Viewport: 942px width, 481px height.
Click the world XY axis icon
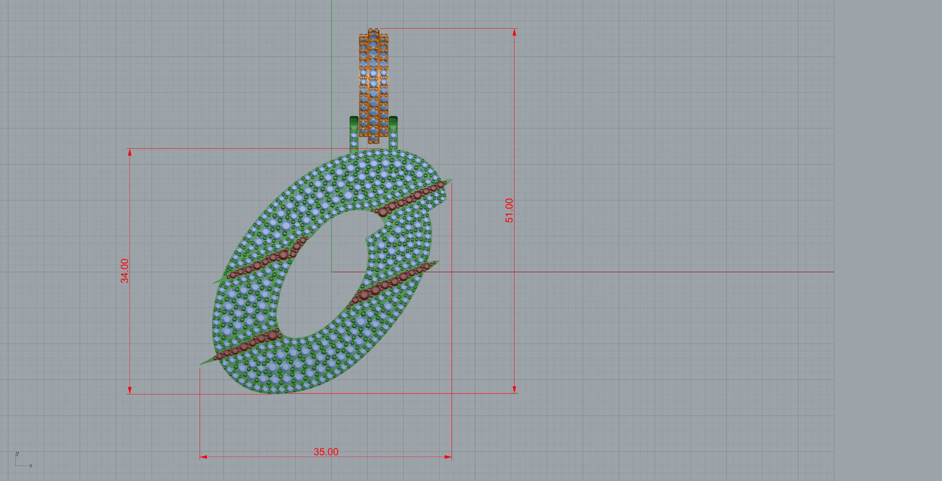point(24,460)
